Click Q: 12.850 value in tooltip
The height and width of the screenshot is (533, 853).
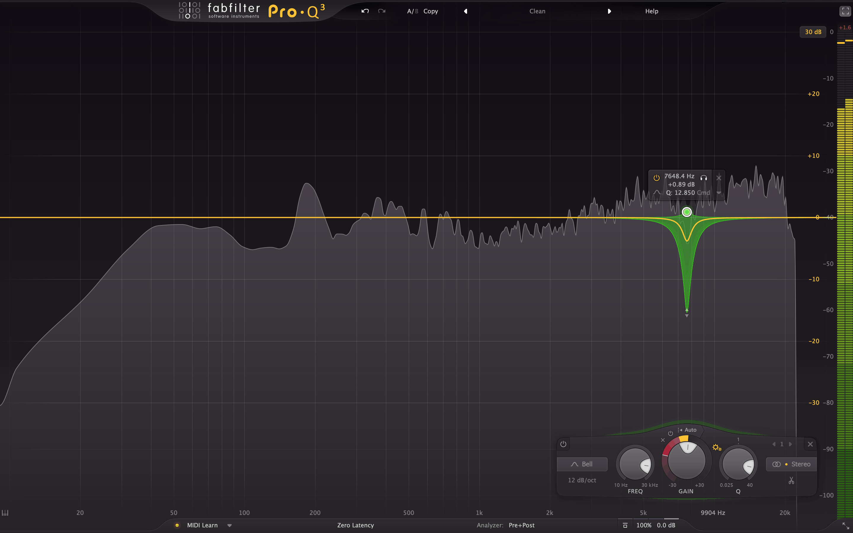coord(680,193)
